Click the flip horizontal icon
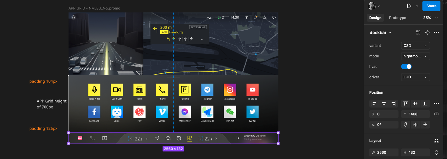Screen dimensions: 447x159 416,125
